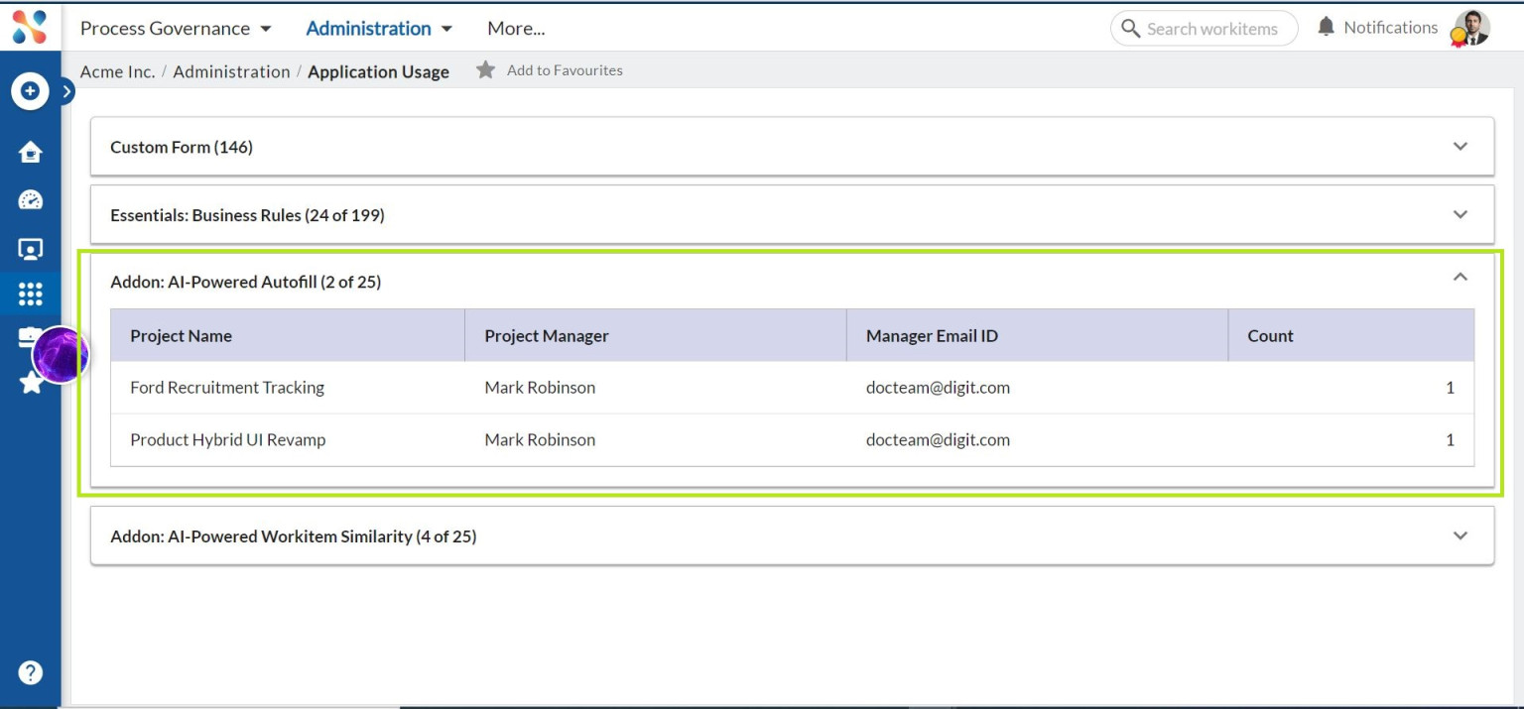This screenshot has width=1524, height=709.
Task: Open the purple AI assistant orb
Action: [x=61, y=355]
